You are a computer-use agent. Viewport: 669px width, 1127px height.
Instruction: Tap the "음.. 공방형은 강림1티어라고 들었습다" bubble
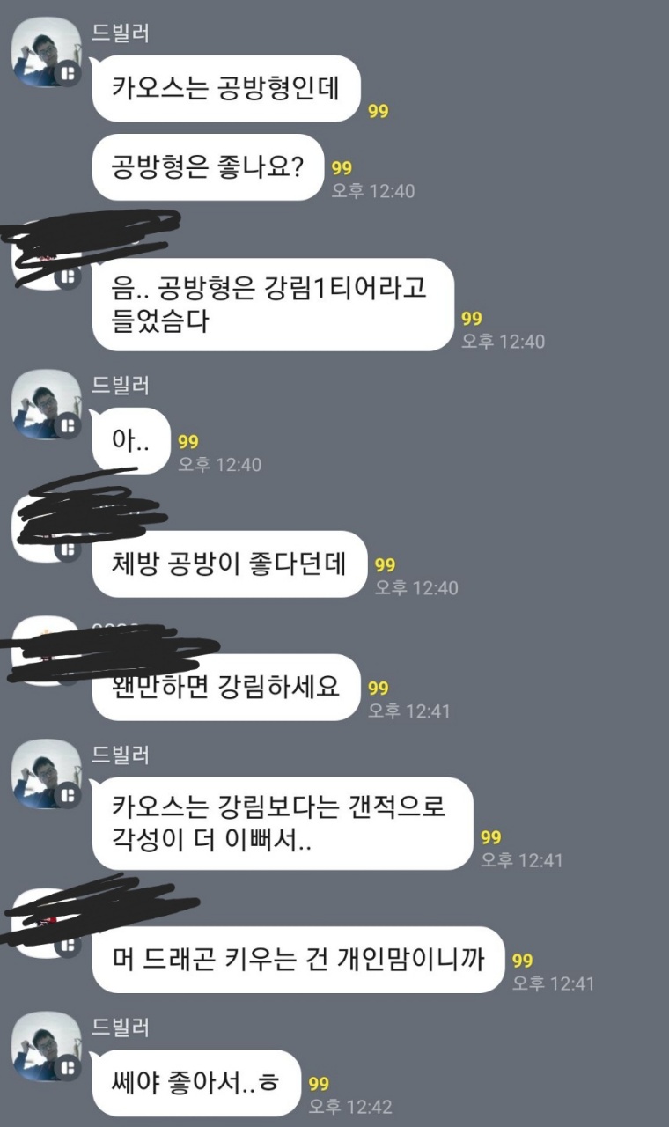point(273,305)
